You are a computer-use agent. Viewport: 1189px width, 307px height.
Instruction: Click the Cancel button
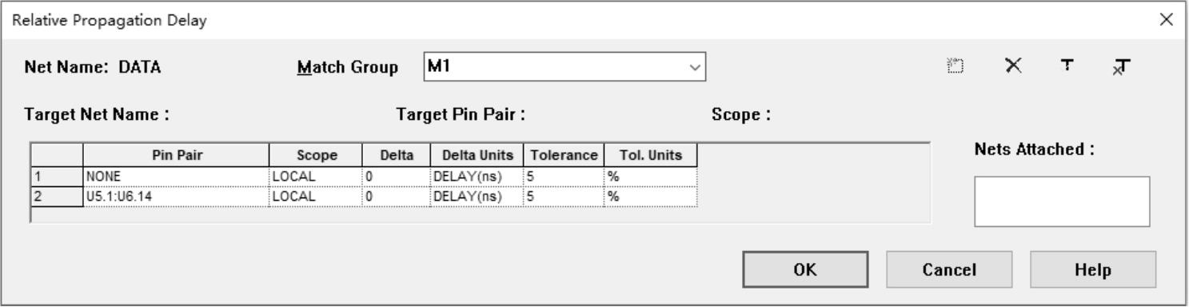point(949,269)
